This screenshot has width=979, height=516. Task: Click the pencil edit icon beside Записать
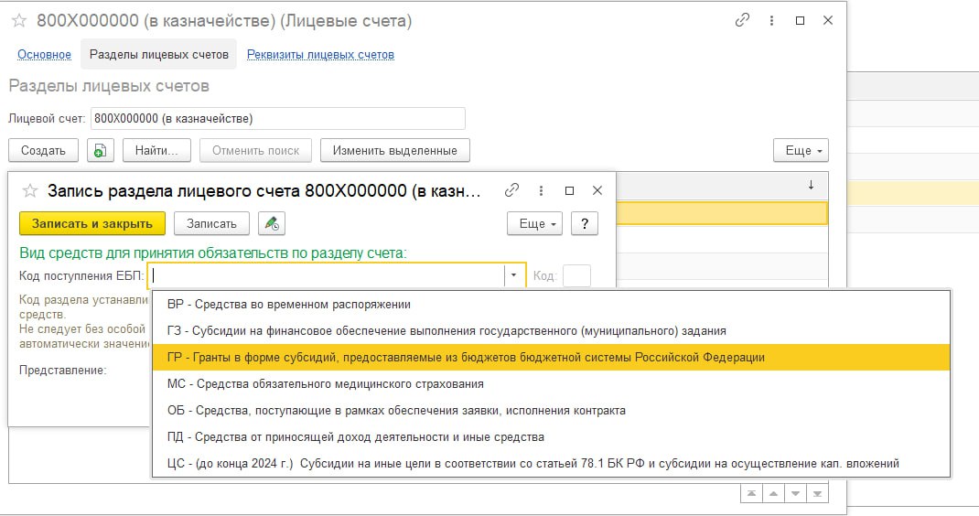(x=272, y=223)
